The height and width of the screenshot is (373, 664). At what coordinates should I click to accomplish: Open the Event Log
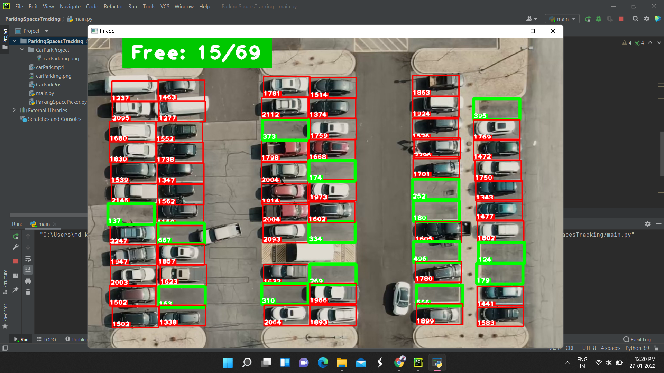point(637,339)
